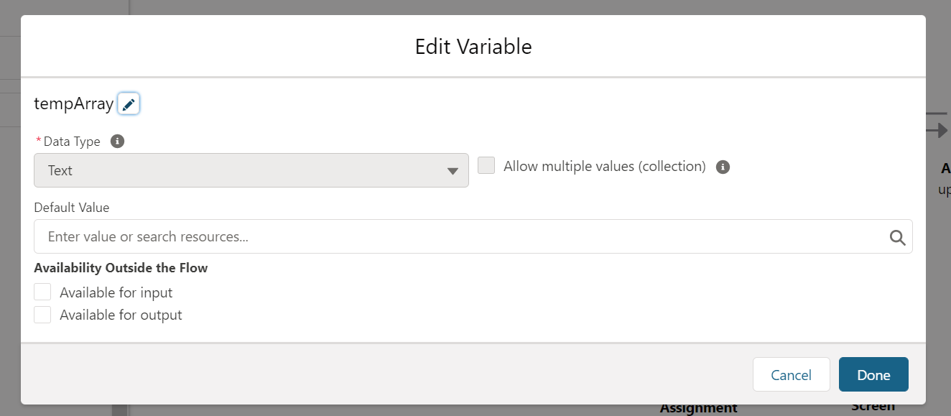Cancel editing the variable

791,374
